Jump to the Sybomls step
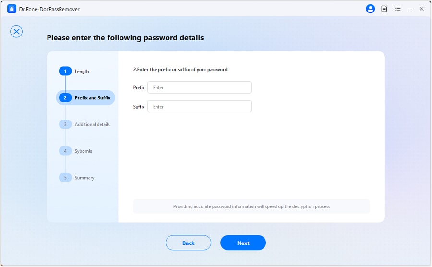Screen dimensions: 432x267 [83, 151]
